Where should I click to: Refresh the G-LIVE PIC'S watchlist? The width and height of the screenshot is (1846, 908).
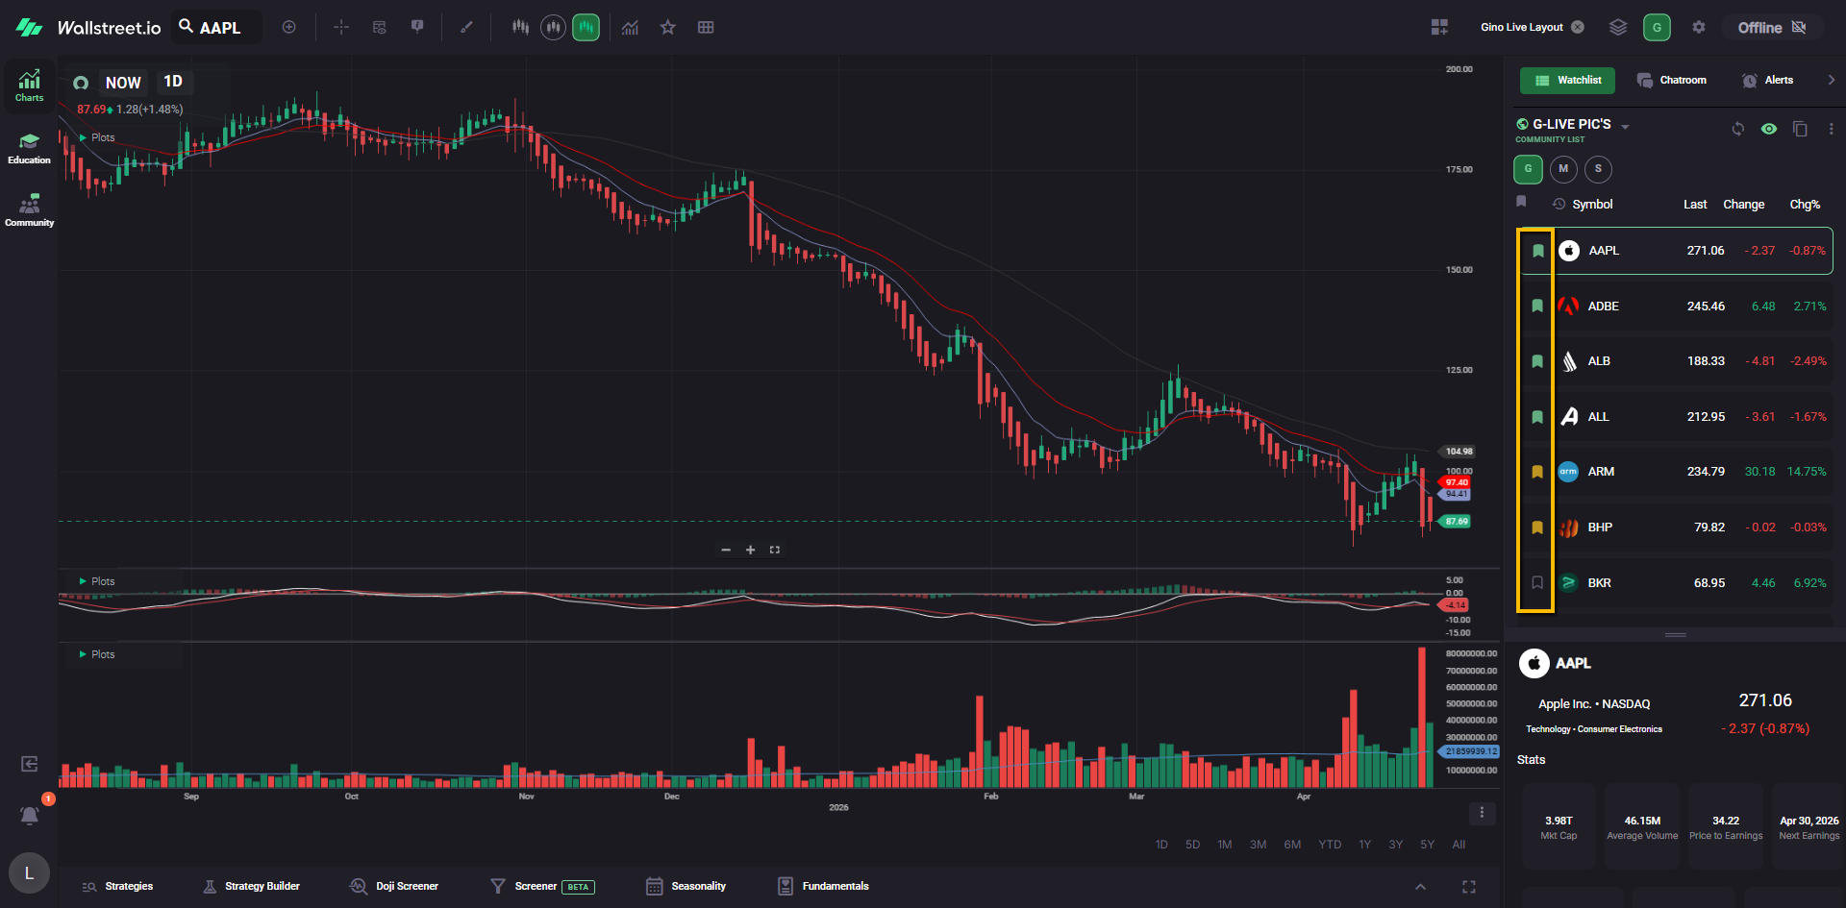[x=1737, y=129]
